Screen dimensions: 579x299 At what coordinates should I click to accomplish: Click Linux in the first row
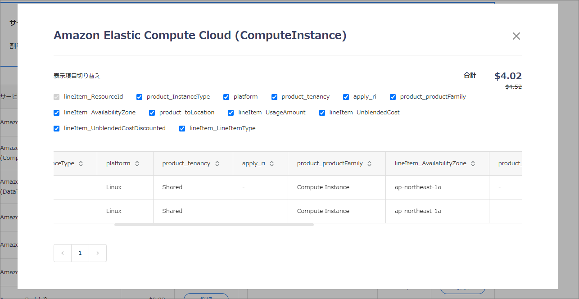tap(114, 187)
